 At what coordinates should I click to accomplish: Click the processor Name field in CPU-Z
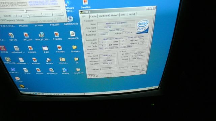[116, 23]
